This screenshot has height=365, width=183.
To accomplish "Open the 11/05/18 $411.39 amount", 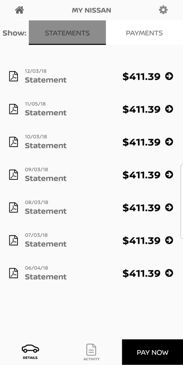I will (141, 109).
